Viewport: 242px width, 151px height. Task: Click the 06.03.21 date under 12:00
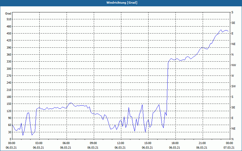coord(120,148)
